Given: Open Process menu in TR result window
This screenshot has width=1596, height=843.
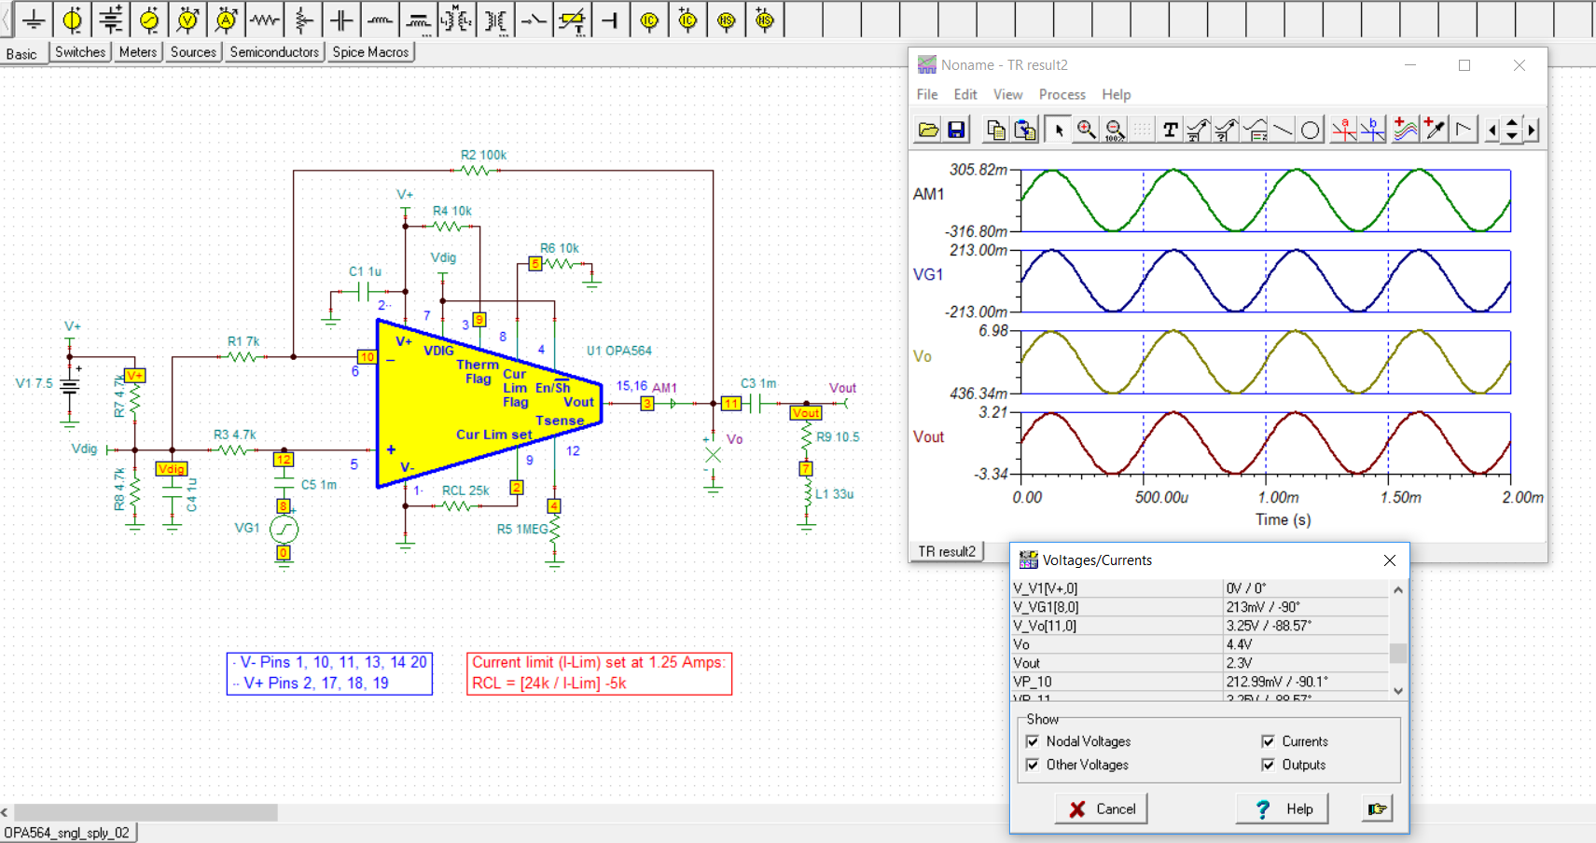Looking at the screenshot, I should tap(1062, 94).
